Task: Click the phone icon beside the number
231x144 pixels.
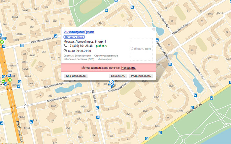Action: click(x=65, y=46)
